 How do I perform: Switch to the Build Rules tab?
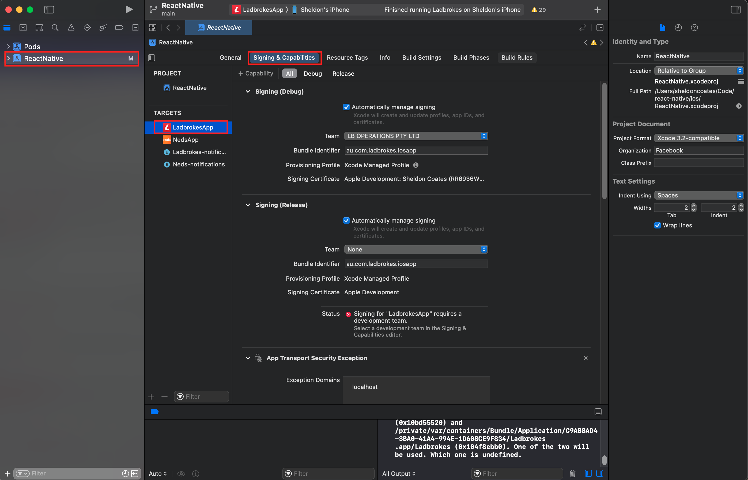(x=517, y=58)
